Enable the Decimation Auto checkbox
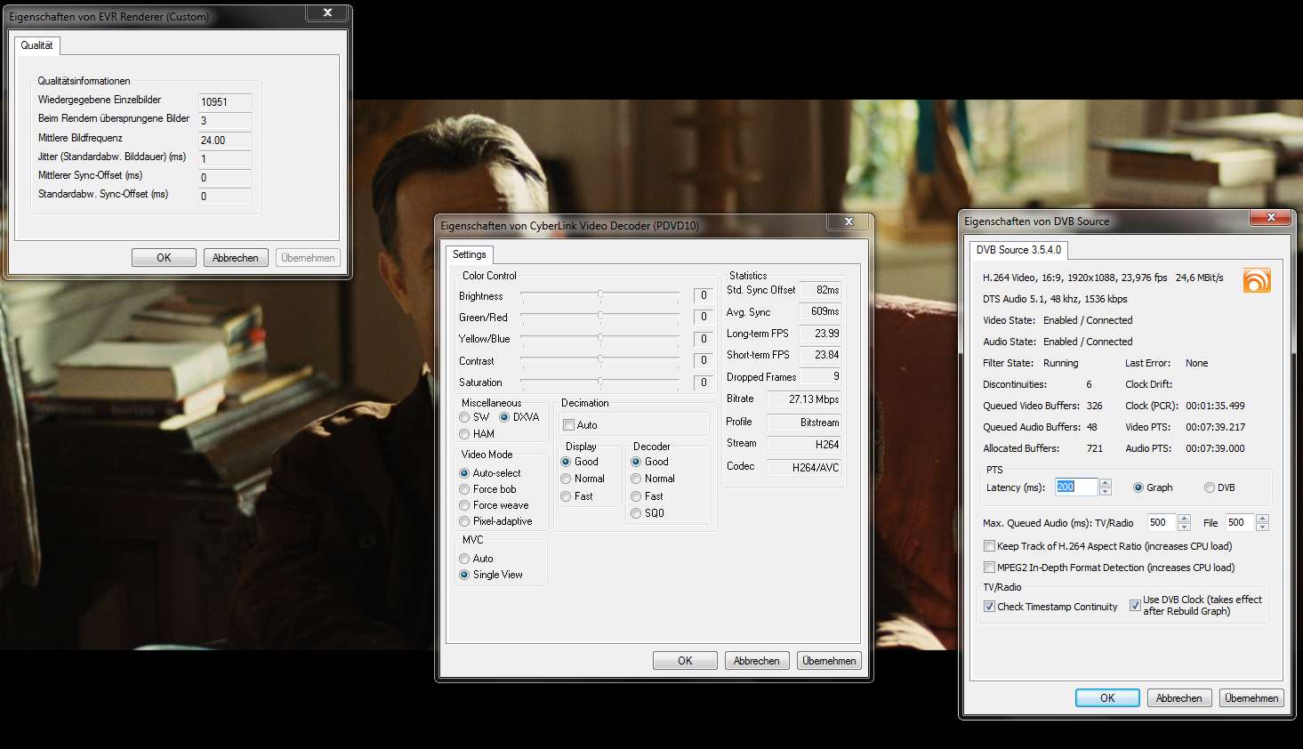This screenshot has width=1303, height=749. coord(569,425)
